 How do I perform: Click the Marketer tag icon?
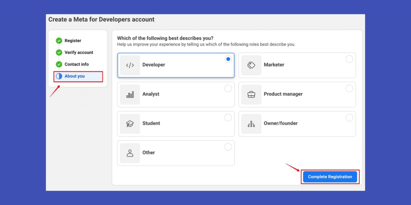pos(251,65)
